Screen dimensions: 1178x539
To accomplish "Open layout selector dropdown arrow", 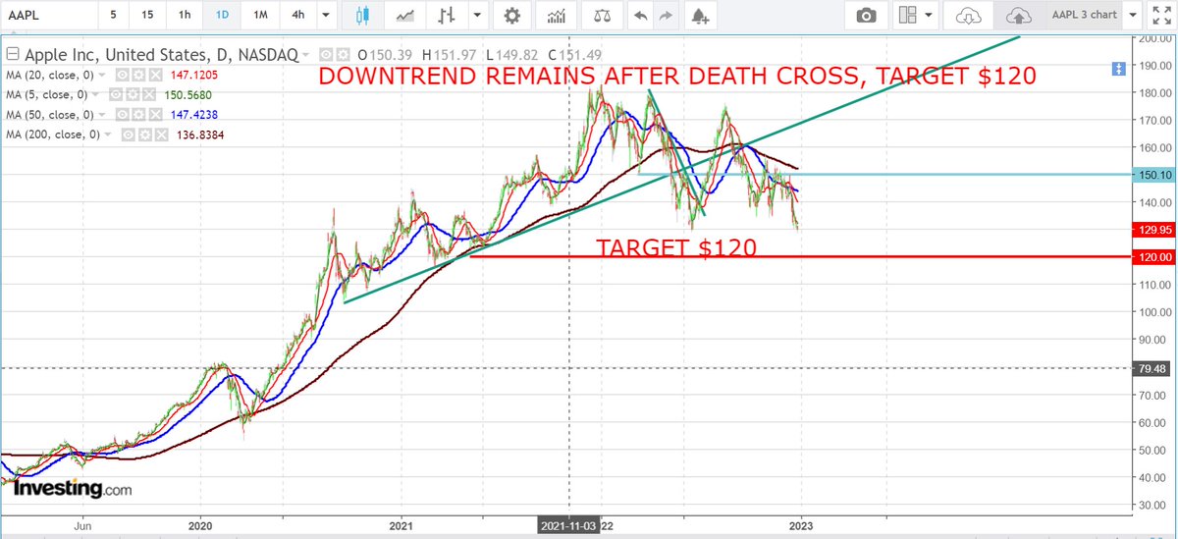I will coord(929,16).
